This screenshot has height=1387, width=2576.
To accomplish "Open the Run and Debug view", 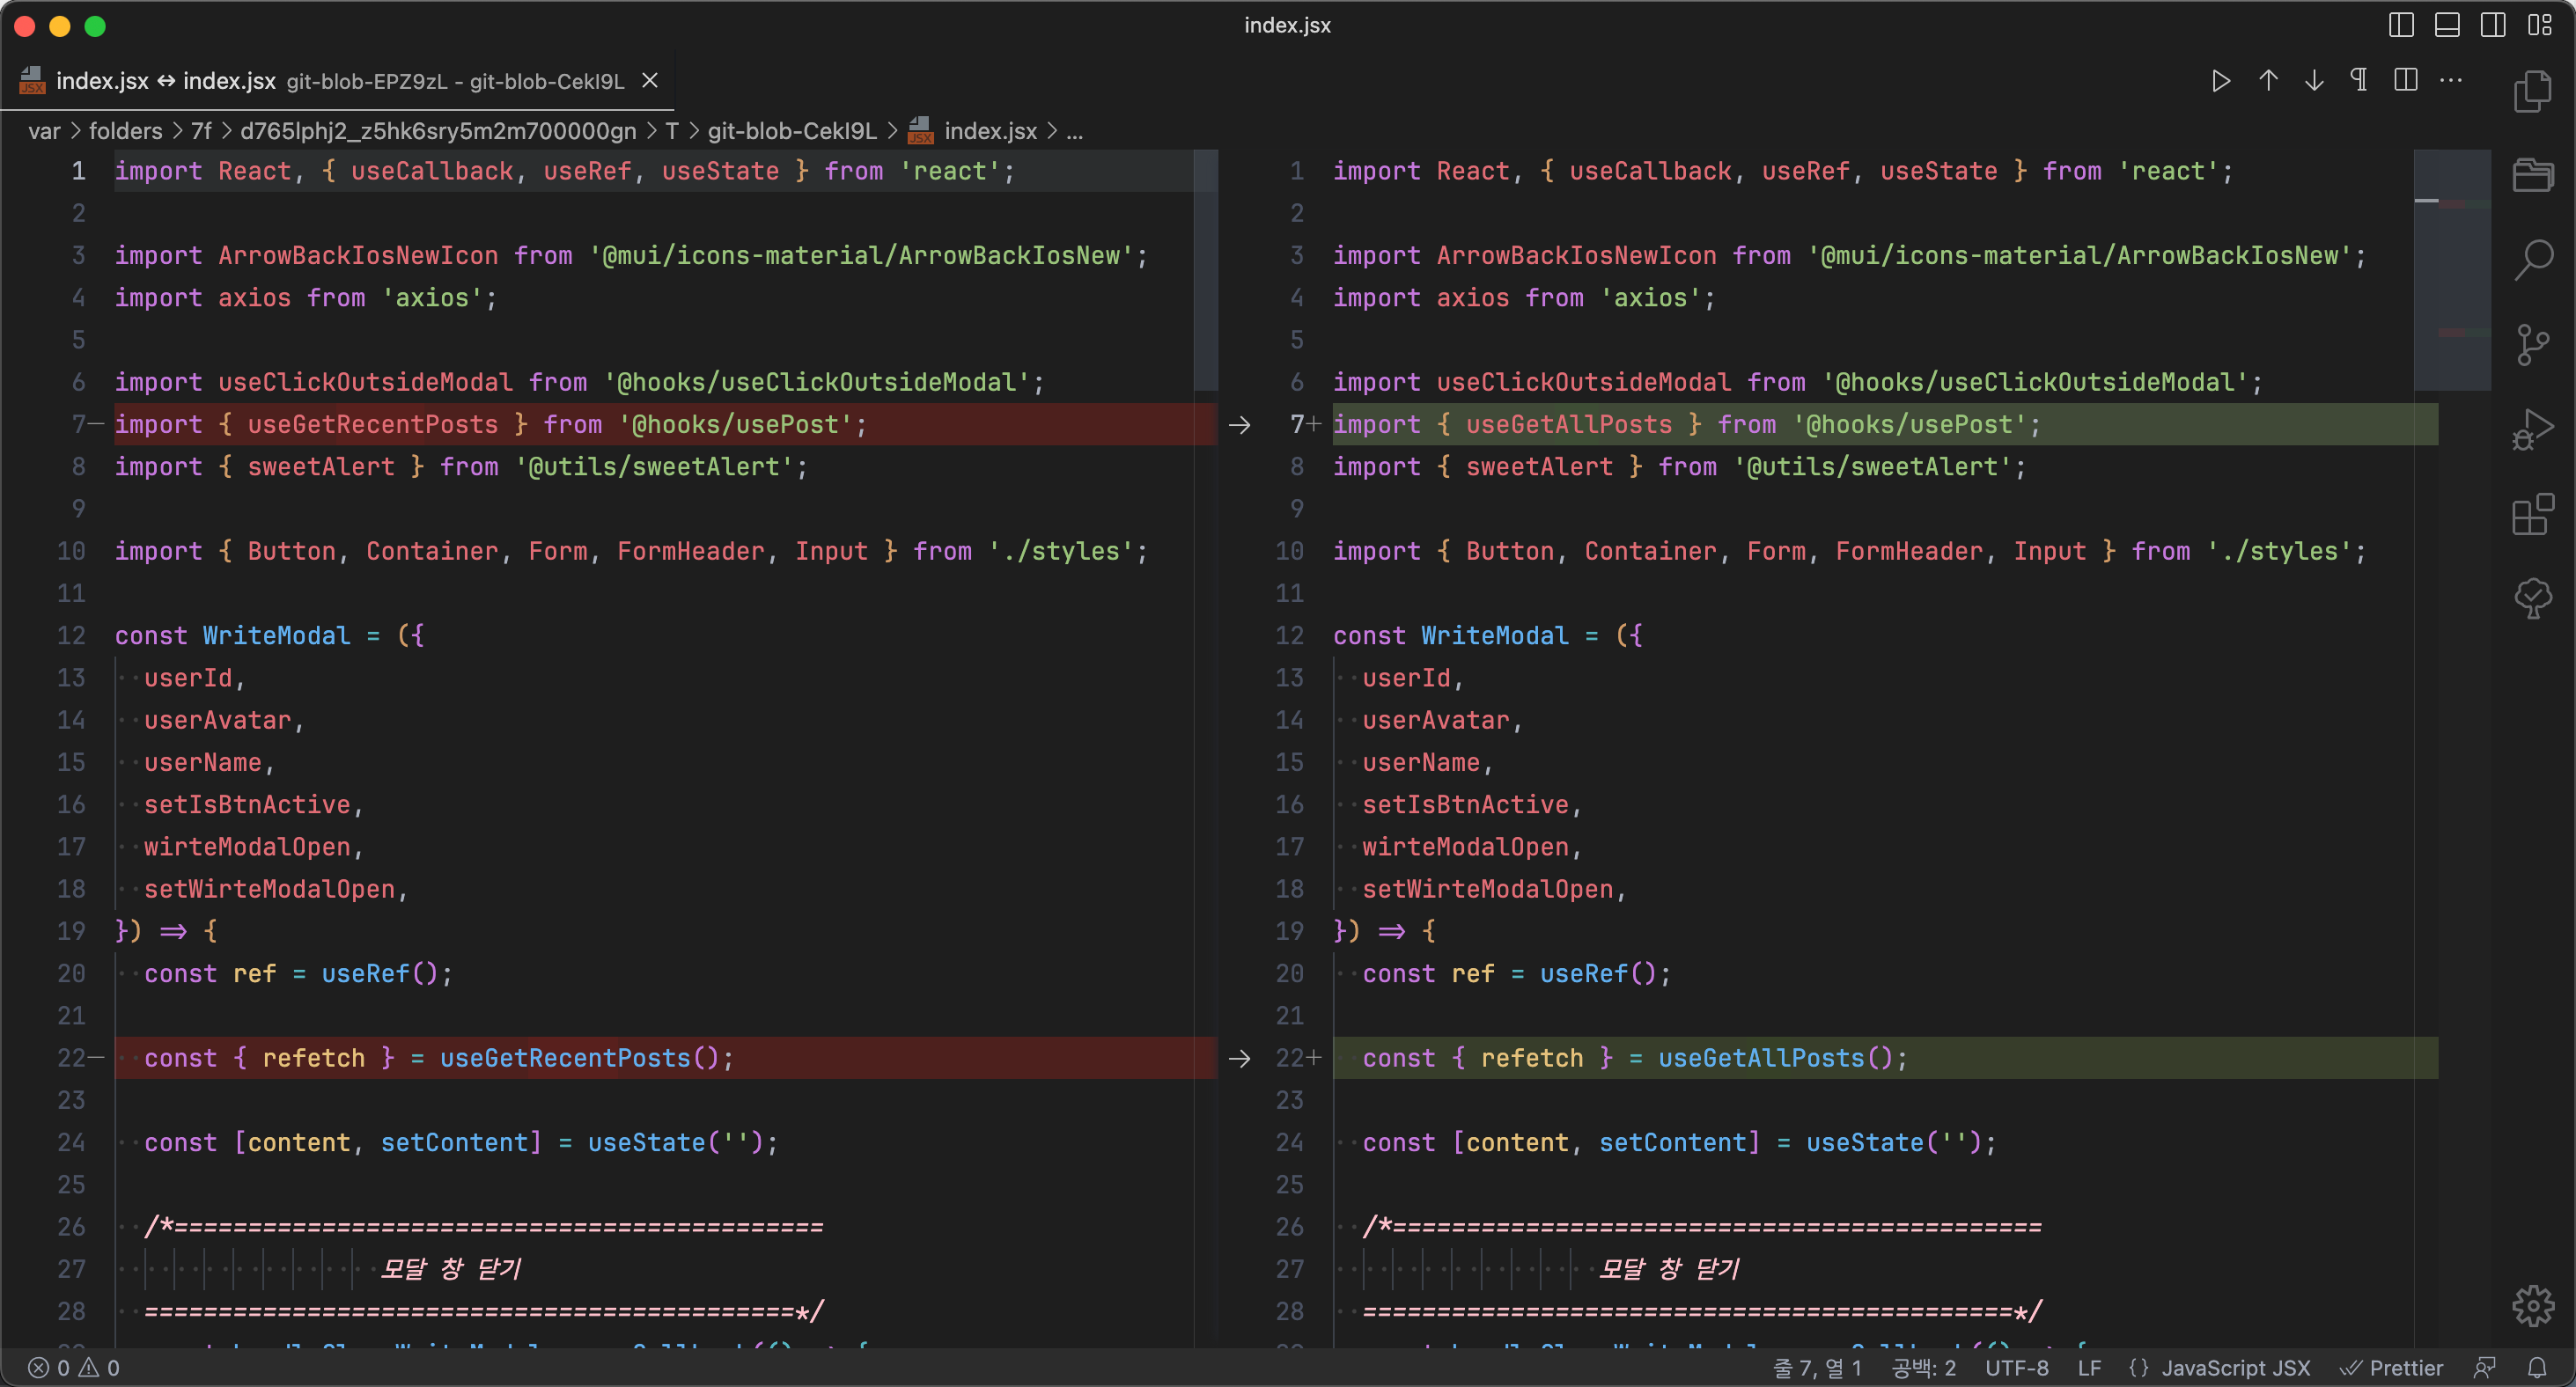I will pos(2532,430).
